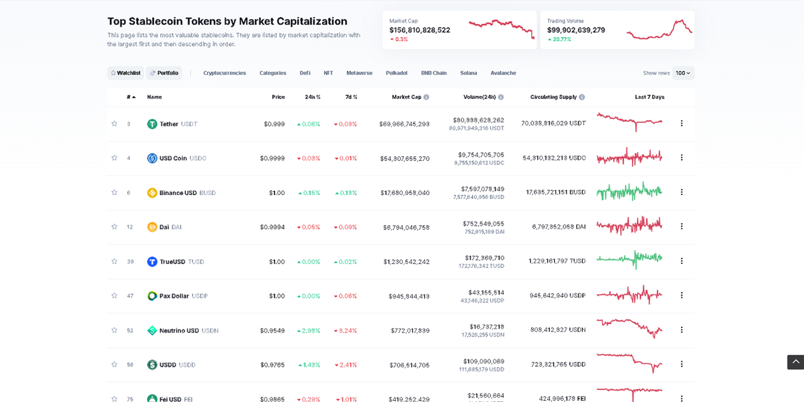Screen dimensions: 804x402
Task: Sort by the 24h % column header
Action: (313, 97)
